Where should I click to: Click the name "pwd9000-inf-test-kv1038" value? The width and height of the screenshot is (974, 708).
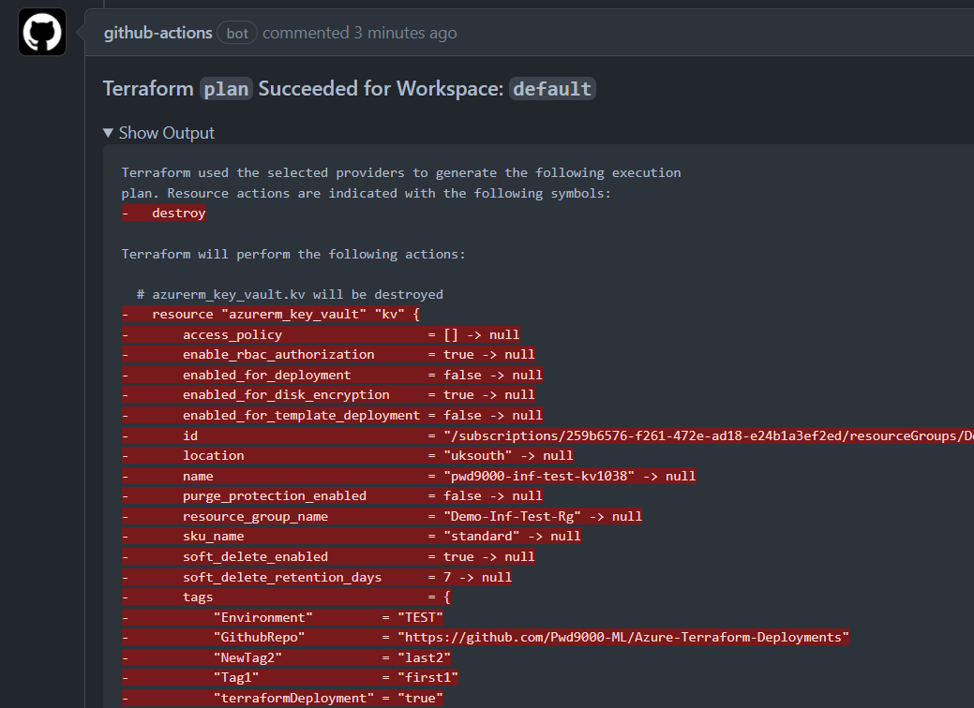pyautogui.click(x=539, y=476)
